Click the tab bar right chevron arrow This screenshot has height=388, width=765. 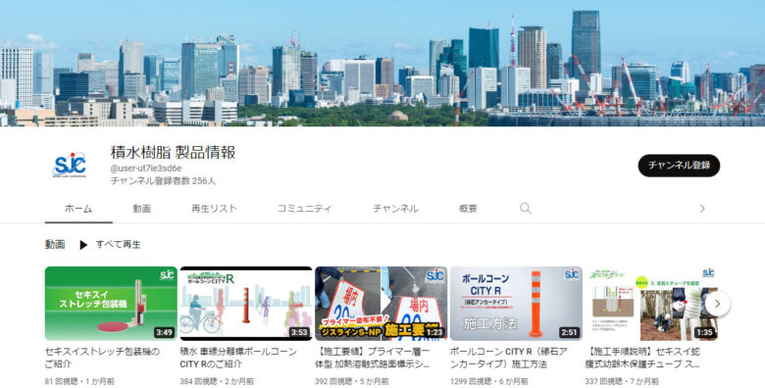[x=702, y=209]
